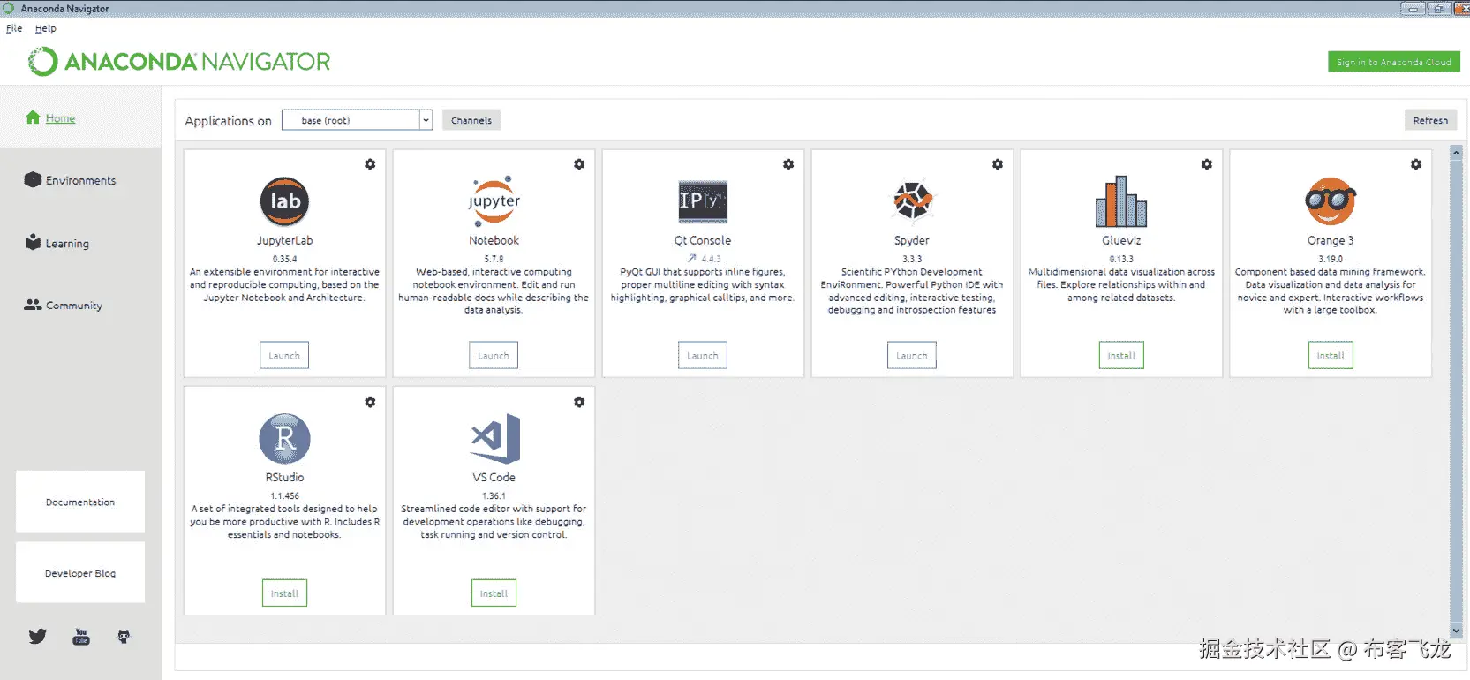Open the GitHub link icon
The image size is (1470, 680).
(124, 637)
